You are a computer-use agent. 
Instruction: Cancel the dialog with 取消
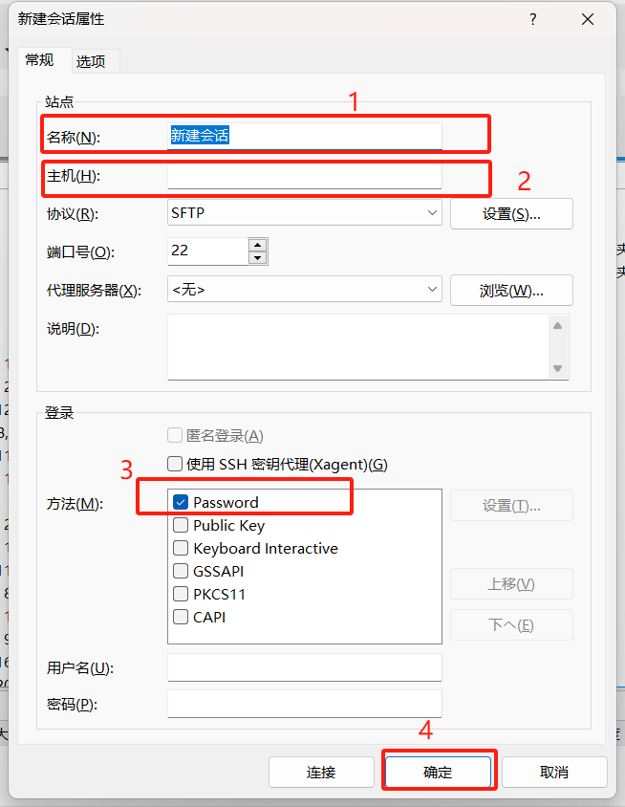coord(554,772)
